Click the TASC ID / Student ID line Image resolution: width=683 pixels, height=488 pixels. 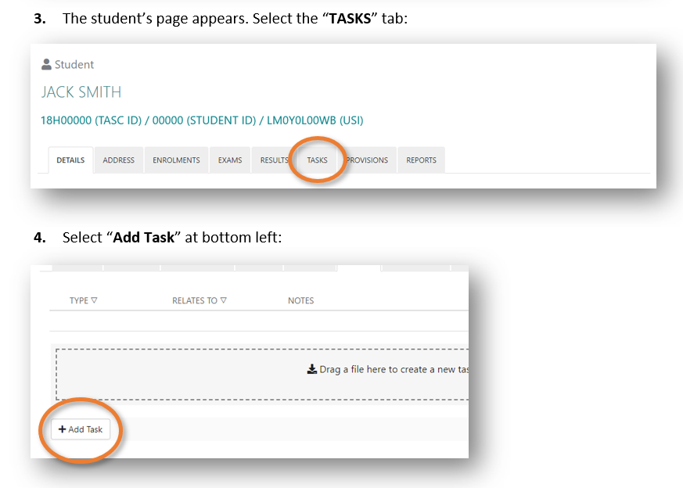[202, 120]
